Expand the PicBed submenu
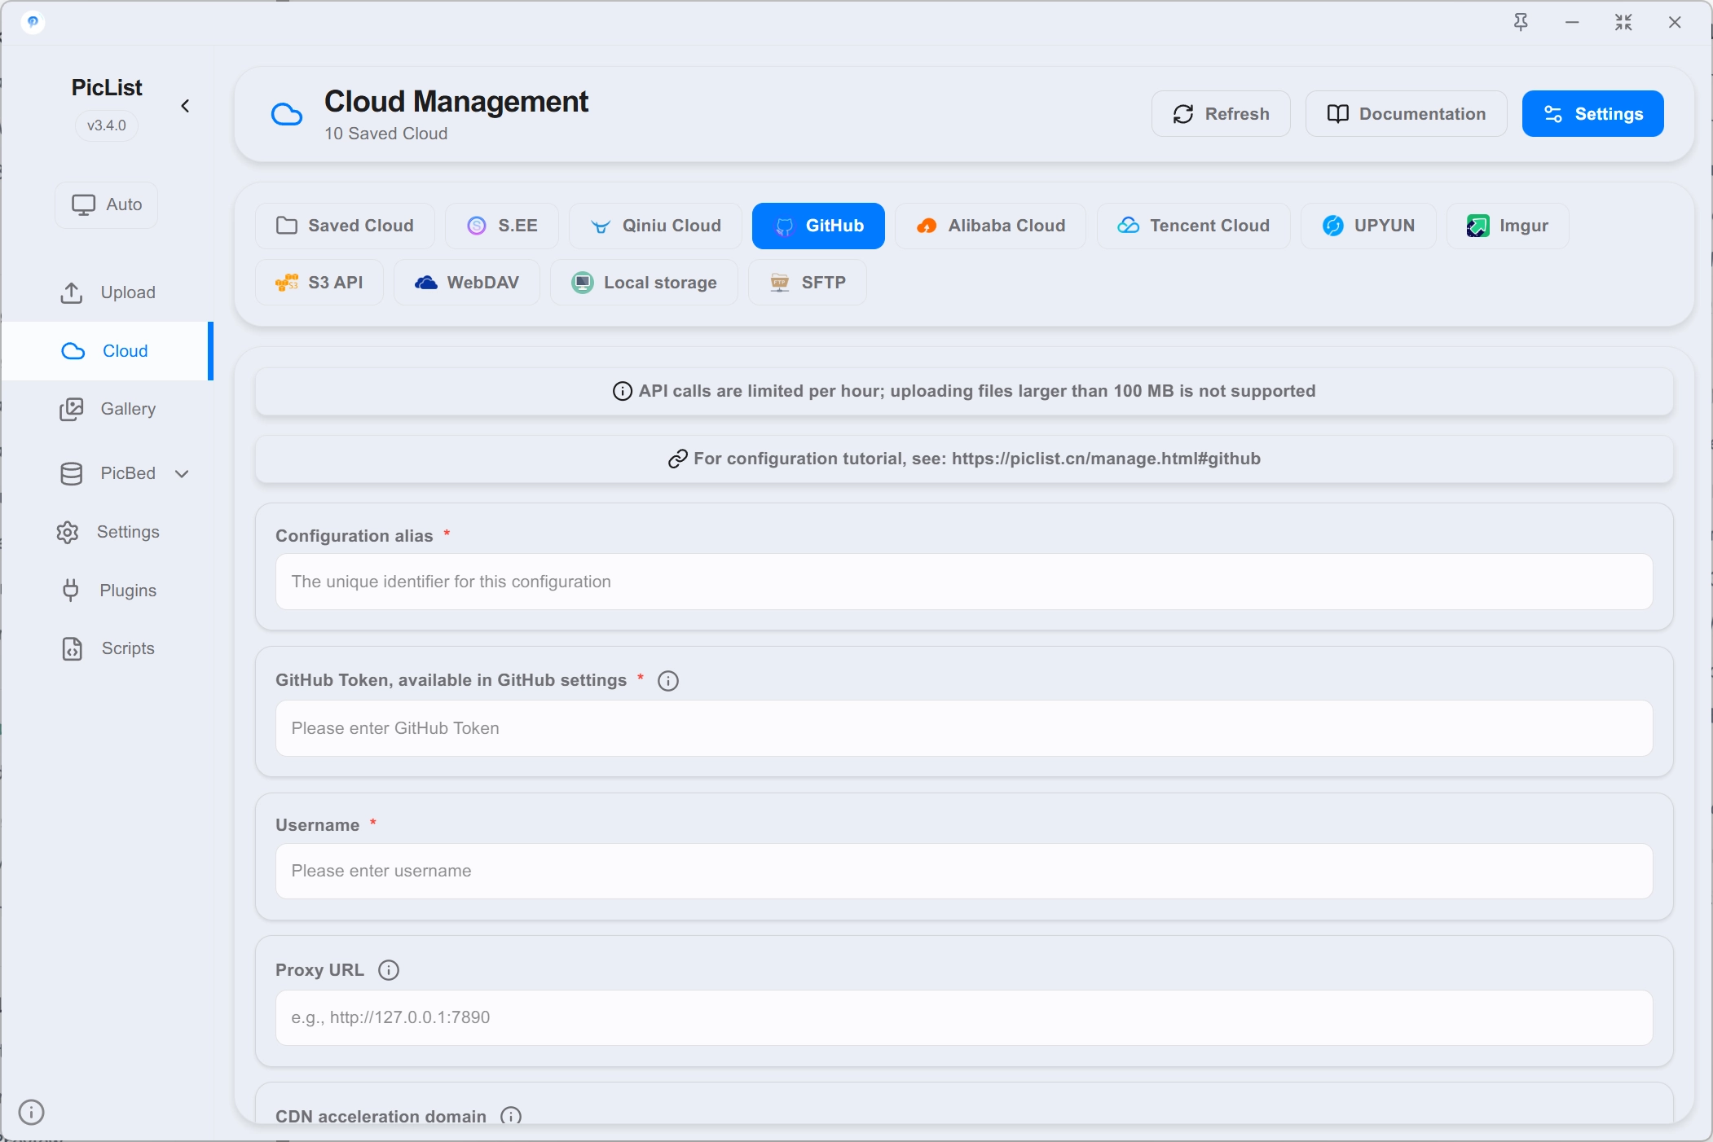This screenshot has height=1142, width=1713. tap(183, 473)
